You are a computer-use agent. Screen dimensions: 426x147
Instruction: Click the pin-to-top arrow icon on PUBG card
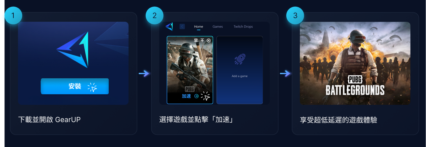click(202, 40)
